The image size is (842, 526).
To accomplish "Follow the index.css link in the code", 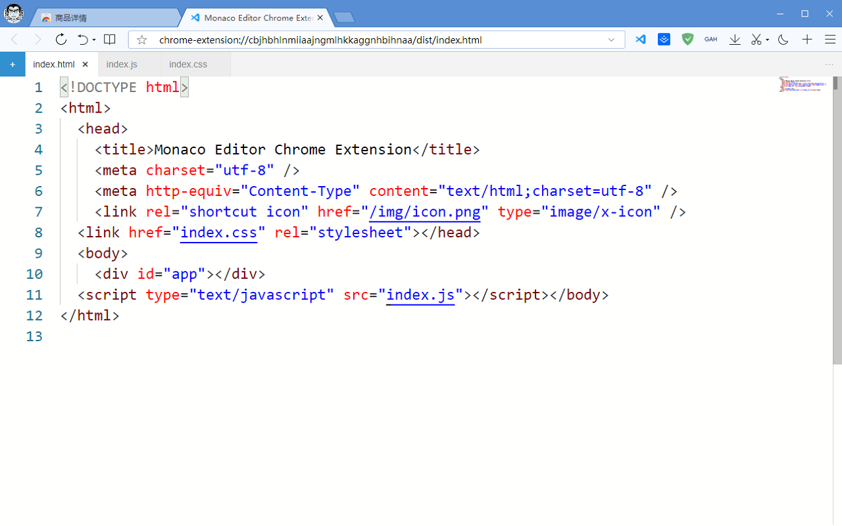I will click(x=218, y=232).
